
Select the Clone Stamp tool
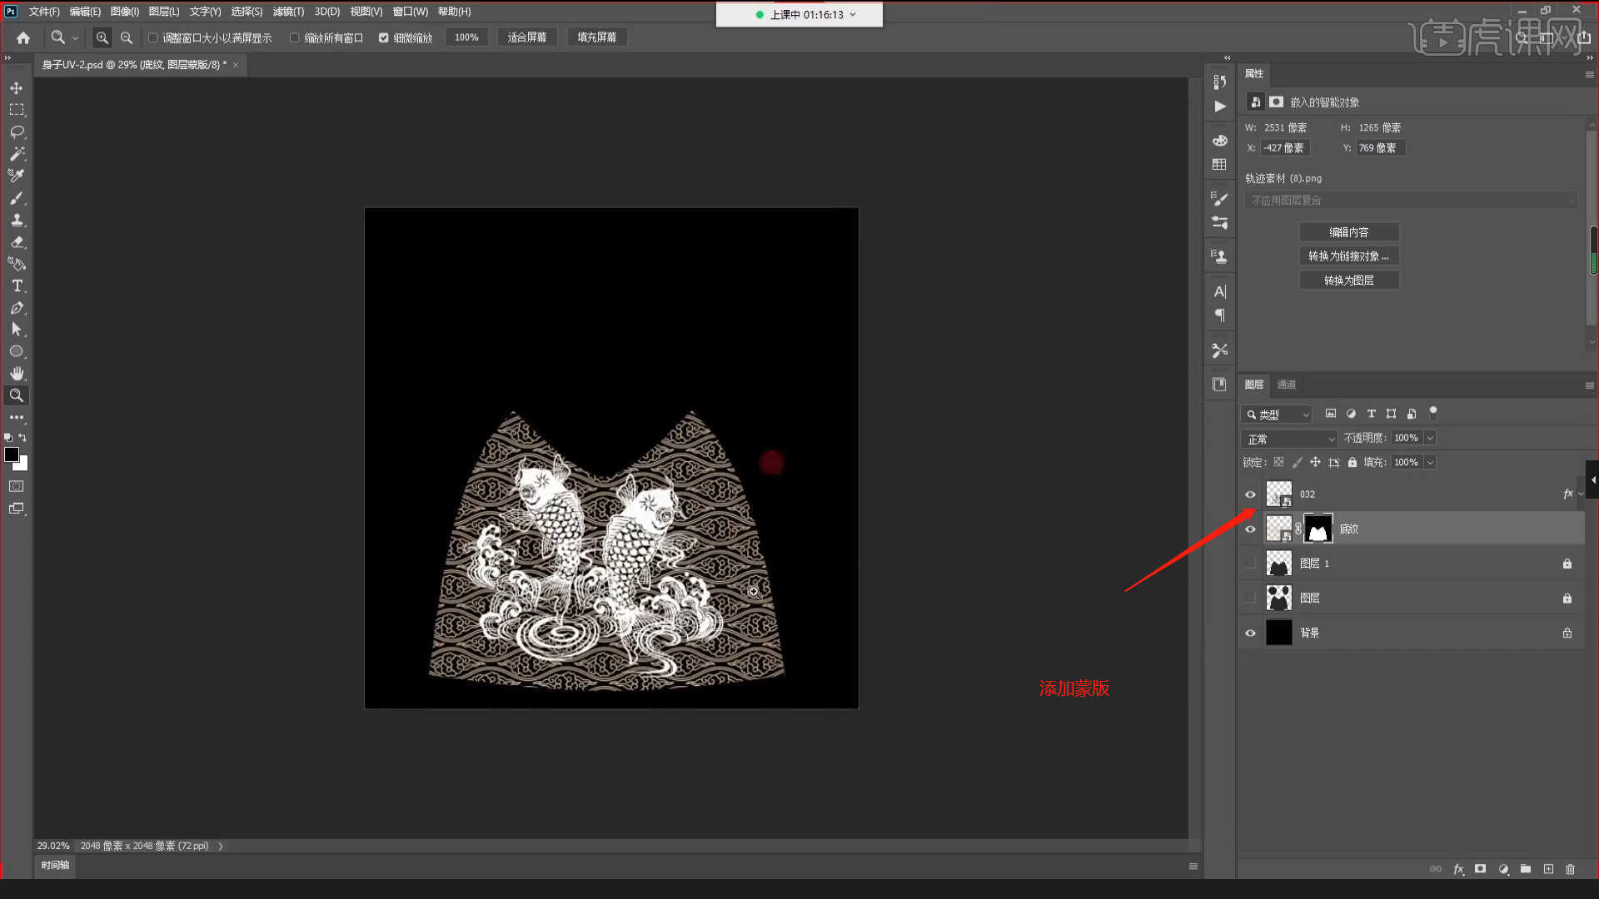point(17,220)
